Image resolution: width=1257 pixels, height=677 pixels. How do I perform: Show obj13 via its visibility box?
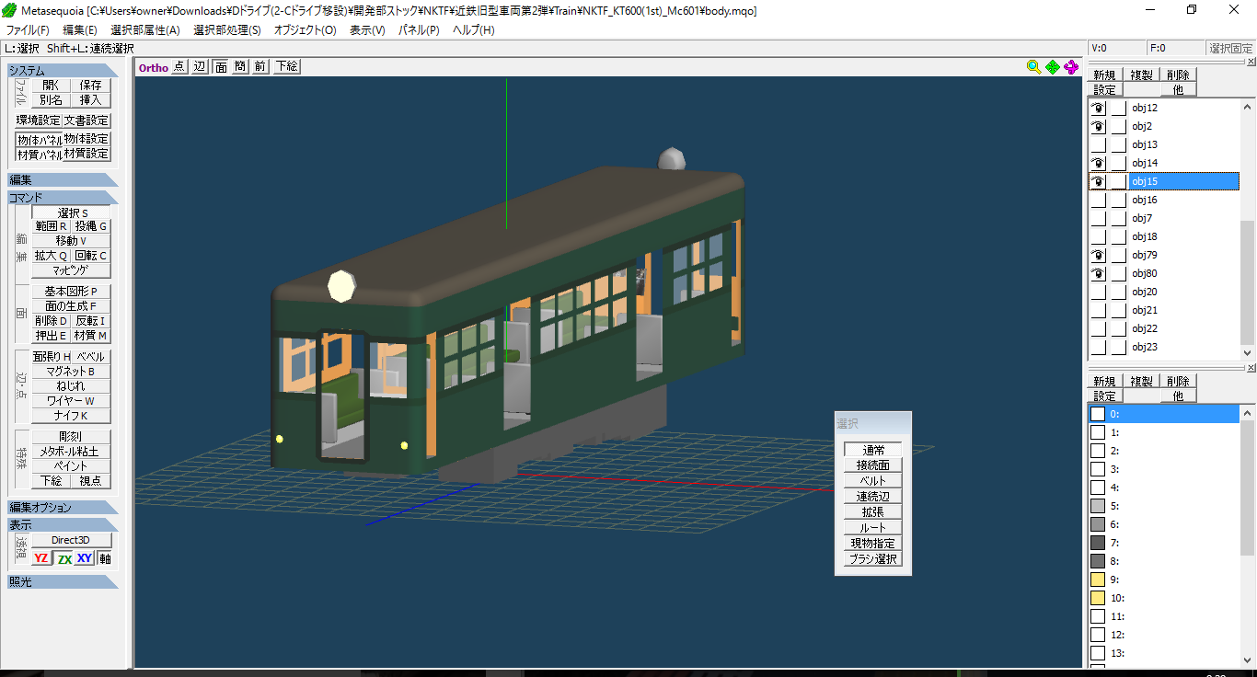1099,144
